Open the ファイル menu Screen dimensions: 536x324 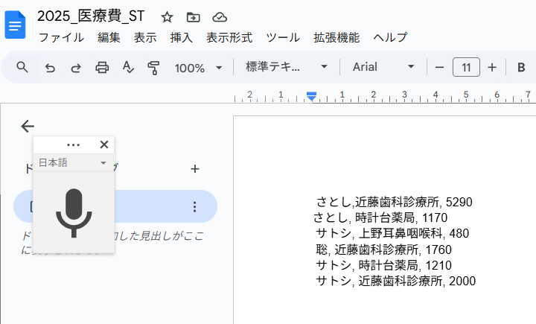pos(61,37)
